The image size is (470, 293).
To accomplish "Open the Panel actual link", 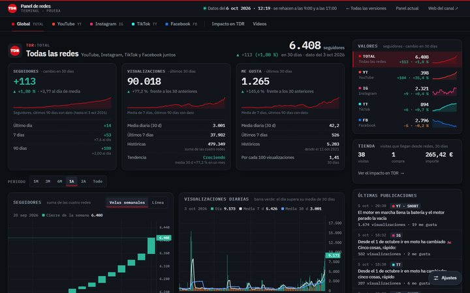I will click(407, 8).
